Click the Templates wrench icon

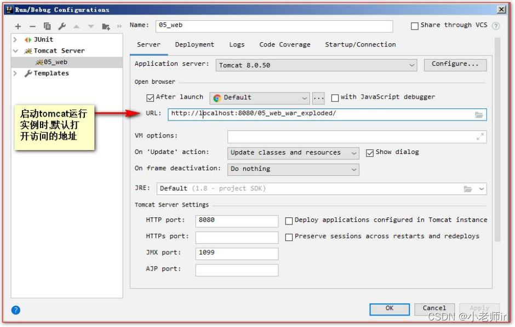[x=28, y=73]
